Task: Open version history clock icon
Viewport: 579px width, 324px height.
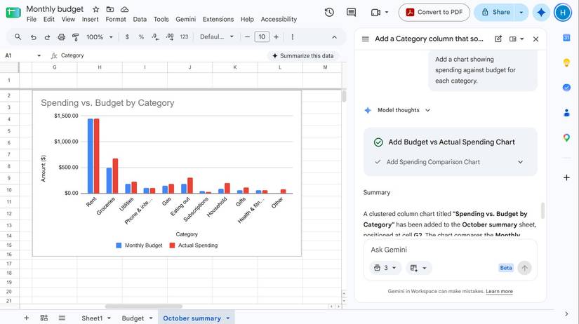Action: [329, 12]
